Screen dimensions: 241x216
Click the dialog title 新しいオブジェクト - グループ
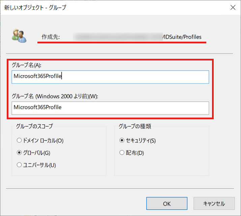(x=35, y=7)
